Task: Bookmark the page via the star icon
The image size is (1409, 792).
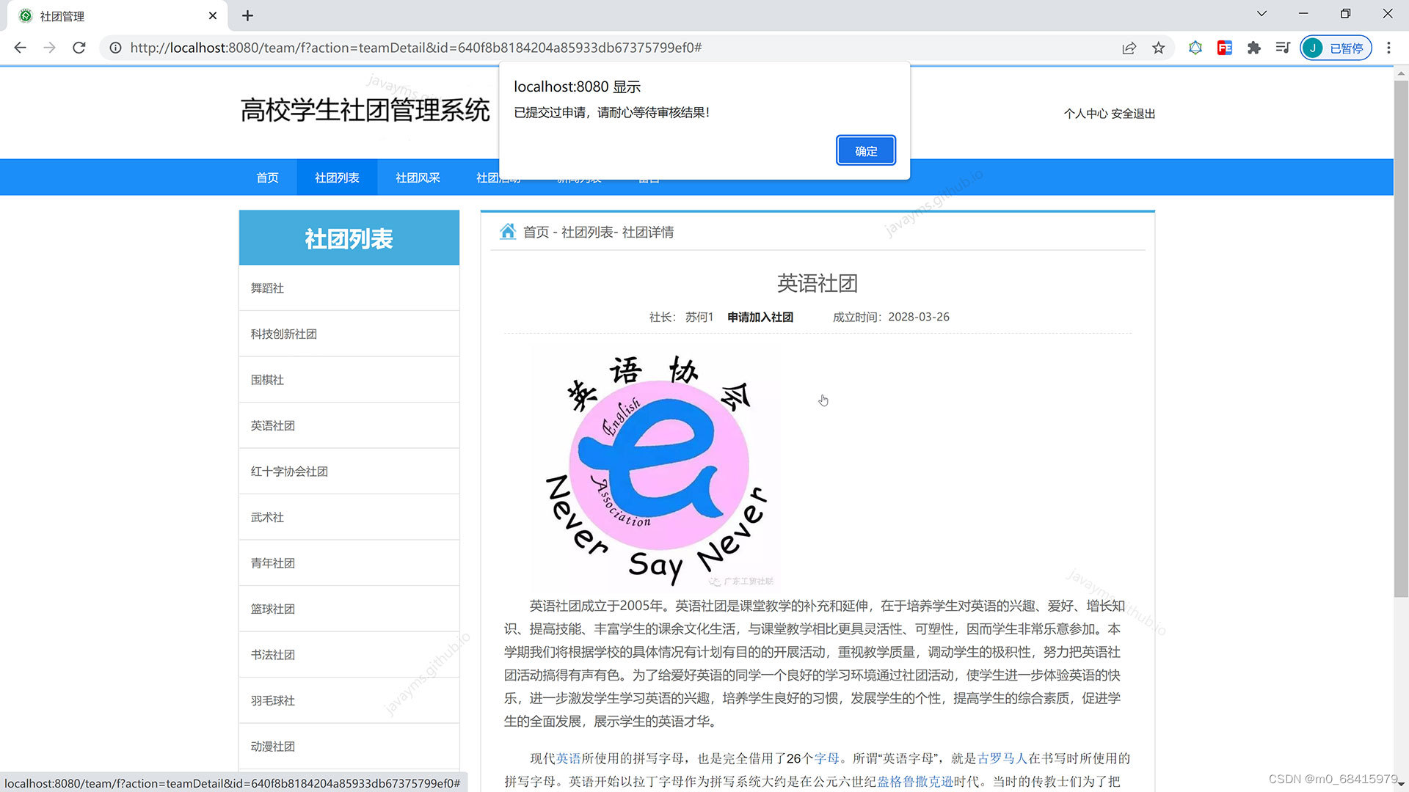Action: [x=1158, y=48]
